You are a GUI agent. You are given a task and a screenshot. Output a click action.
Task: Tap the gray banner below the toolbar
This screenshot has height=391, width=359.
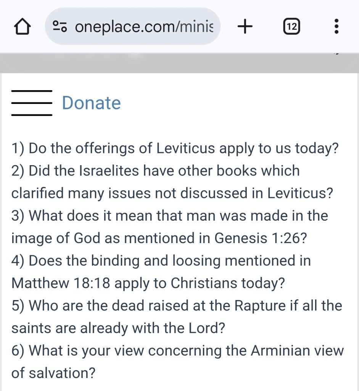coord(179,63)
